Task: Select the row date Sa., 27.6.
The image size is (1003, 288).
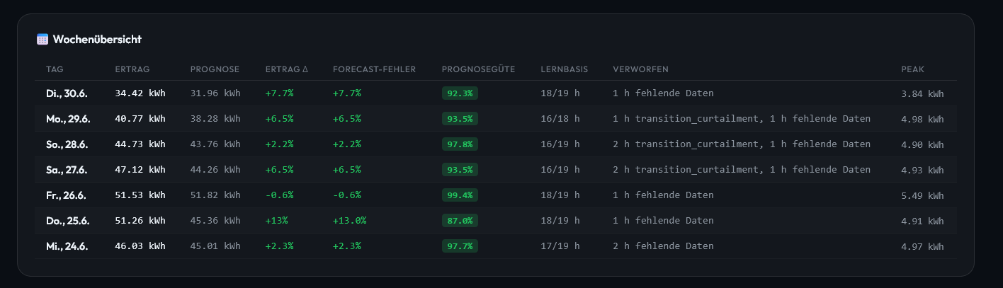Action: click(x=67, y=170)
